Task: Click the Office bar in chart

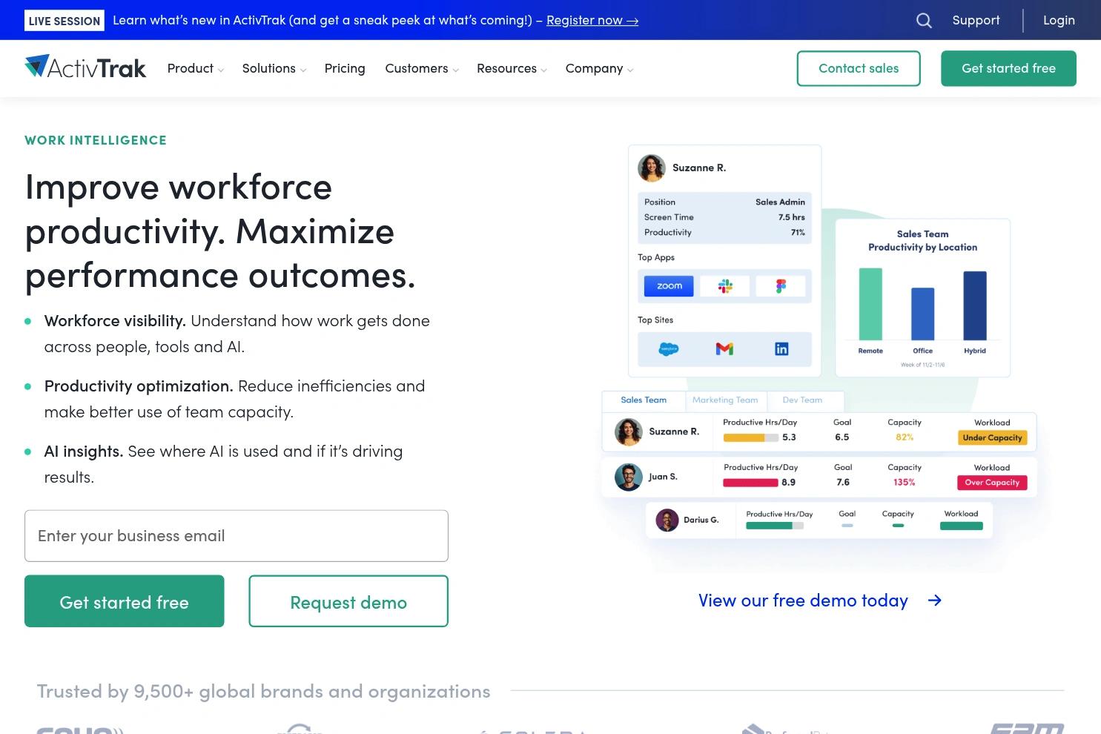Action: pos(922,314)
